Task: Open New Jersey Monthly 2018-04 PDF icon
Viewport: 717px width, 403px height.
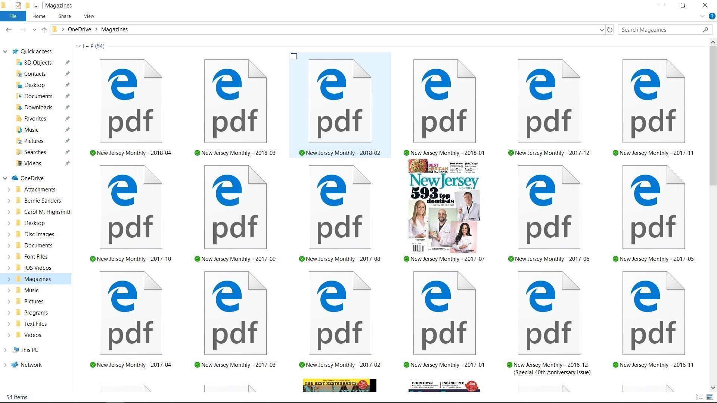Action: coord(131,101)
